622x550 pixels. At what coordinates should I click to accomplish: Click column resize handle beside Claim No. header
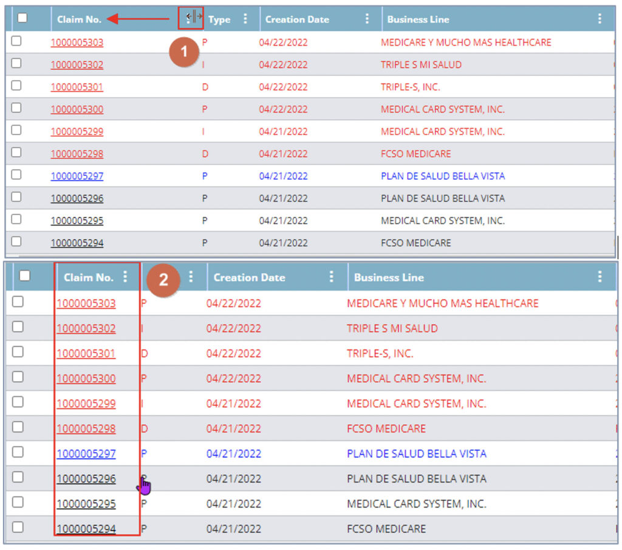[x=194, y=18]
